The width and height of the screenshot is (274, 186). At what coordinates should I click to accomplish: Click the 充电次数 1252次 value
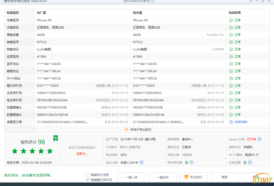pos(187,155)
